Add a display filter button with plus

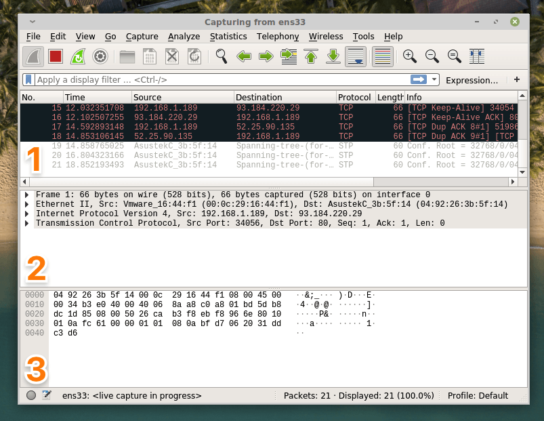pos(517,79)
